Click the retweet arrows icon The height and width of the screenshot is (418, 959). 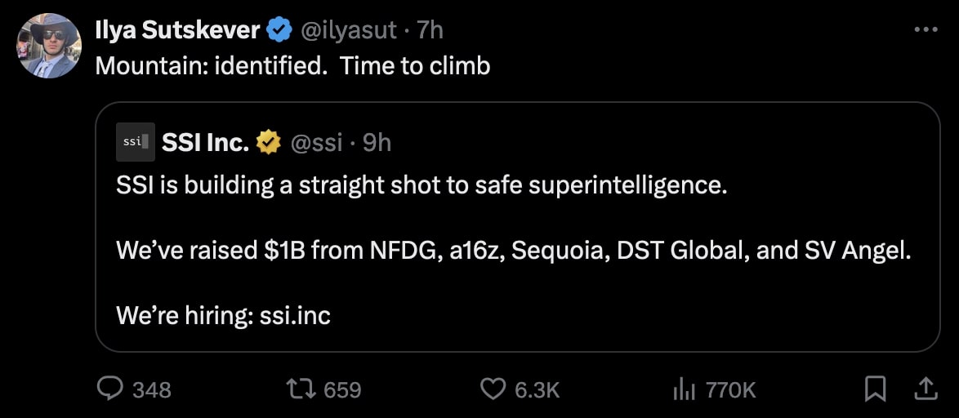point(304,389)
